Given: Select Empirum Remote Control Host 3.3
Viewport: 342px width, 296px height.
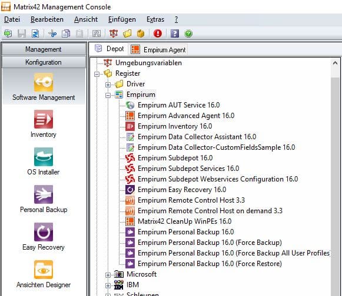Looking at the screenshot, I should coord(191,200).
